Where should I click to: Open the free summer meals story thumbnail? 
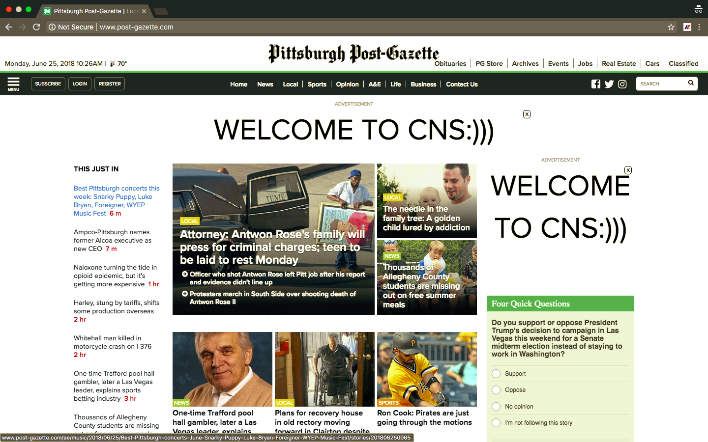427,277
